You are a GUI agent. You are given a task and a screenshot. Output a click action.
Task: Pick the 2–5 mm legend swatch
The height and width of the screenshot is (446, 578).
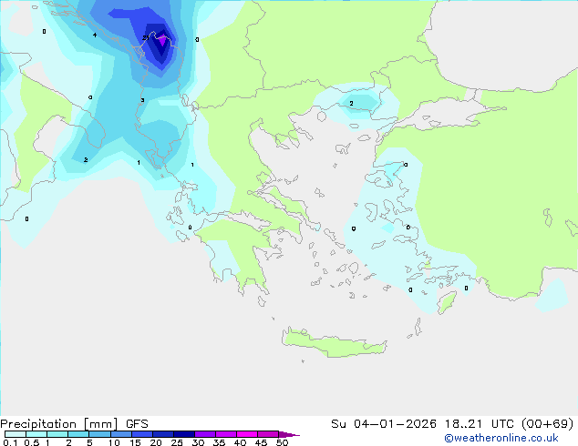(78, 434)
